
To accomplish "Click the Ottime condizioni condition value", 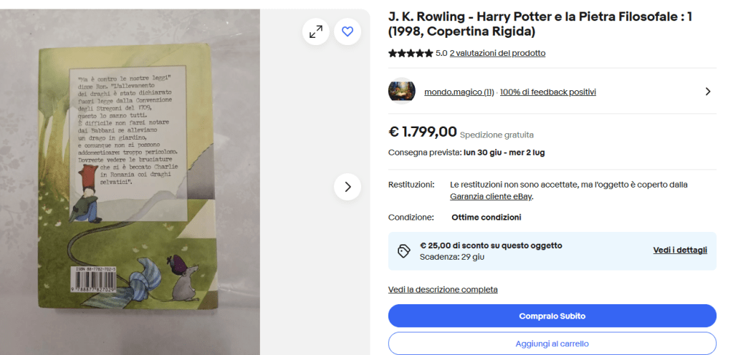I will (x=486, y=217).
